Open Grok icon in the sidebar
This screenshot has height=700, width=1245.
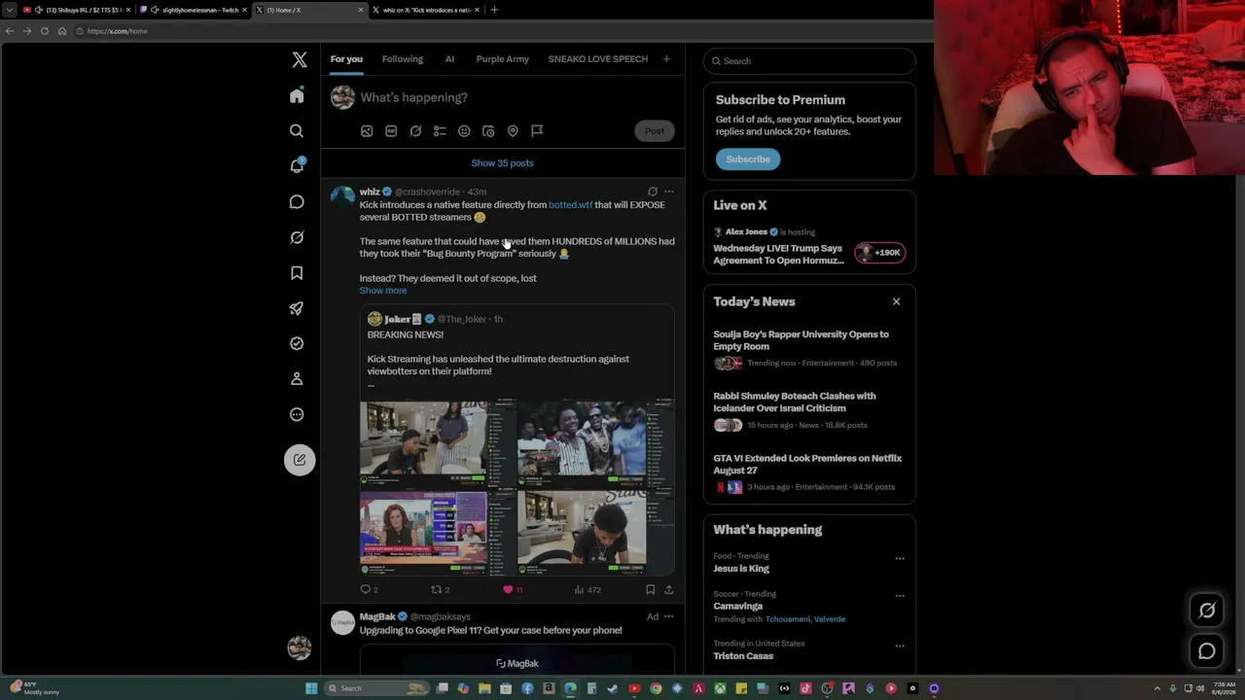(297, 237)
